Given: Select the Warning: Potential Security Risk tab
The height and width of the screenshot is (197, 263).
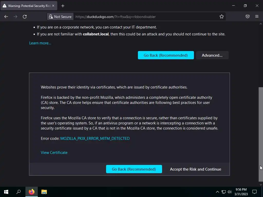Looking at the screenshot, I should pos(29,6).
